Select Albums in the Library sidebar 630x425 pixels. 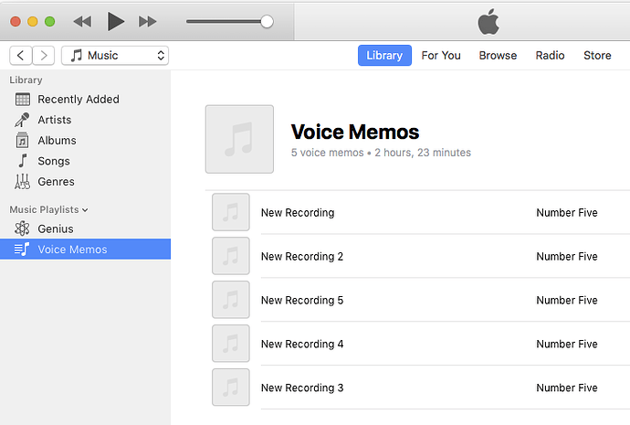point(85,141)
